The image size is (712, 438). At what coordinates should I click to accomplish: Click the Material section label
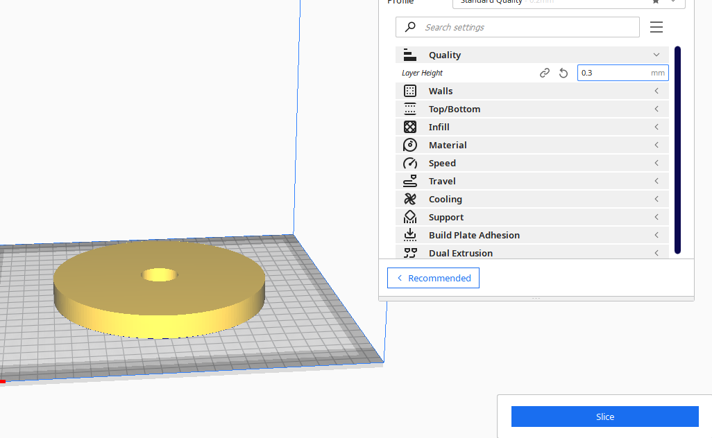pyautogui.click(x=448, y=145)
